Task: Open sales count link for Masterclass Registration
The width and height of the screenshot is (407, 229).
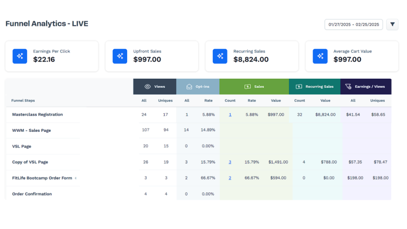Action: (230, 114)
